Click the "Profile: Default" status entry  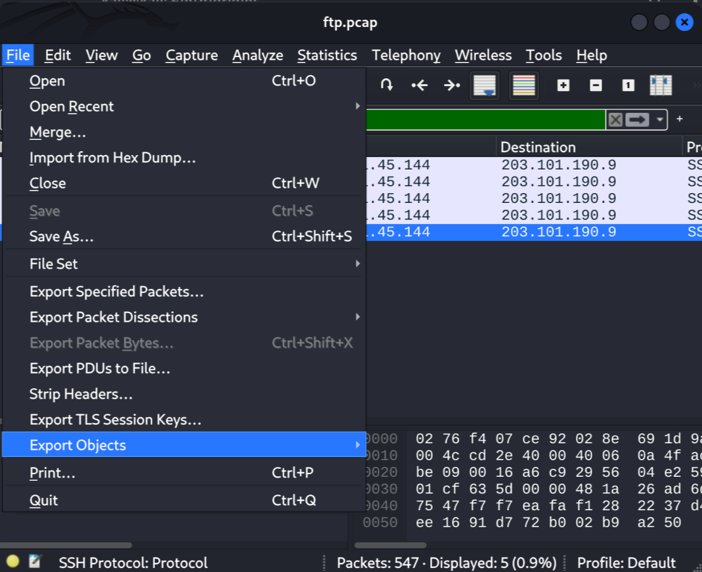click(x=626, y=563)
